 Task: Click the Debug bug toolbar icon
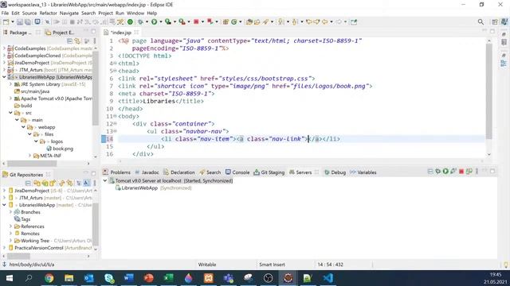(x=140, y=21)
